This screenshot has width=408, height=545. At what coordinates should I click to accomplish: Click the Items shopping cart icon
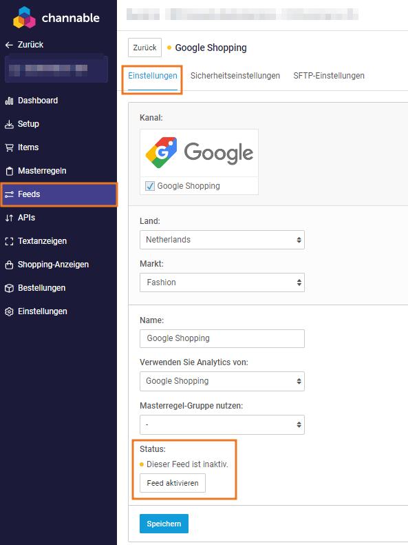[9, 147]
